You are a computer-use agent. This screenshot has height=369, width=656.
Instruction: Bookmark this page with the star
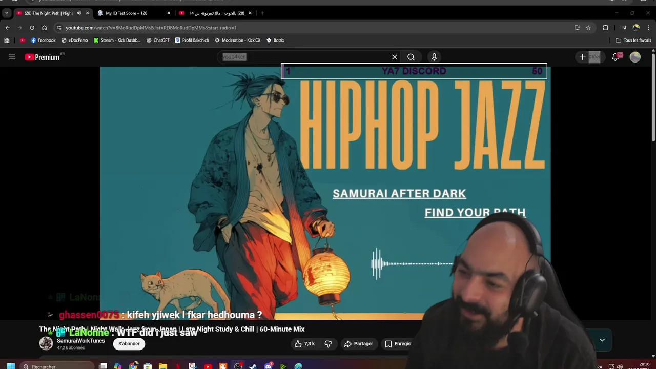588,28
